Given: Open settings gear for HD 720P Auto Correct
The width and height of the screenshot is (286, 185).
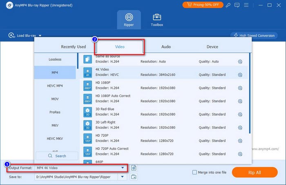Looking at the screenshot, I should pos(240,154).
